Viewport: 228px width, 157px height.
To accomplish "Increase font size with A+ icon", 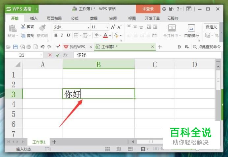I will 113,27.
